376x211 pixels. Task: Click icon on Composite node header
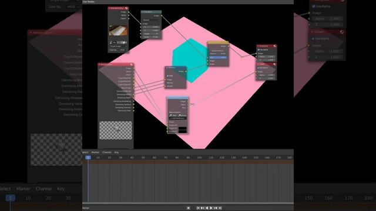point(274,46)
